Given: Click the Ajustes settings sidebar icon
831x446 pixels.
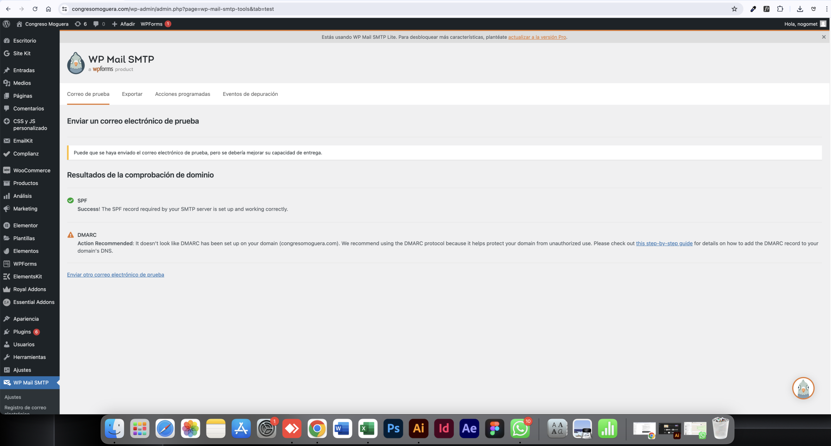Looking at the screenshot, I should coord(7,370).
